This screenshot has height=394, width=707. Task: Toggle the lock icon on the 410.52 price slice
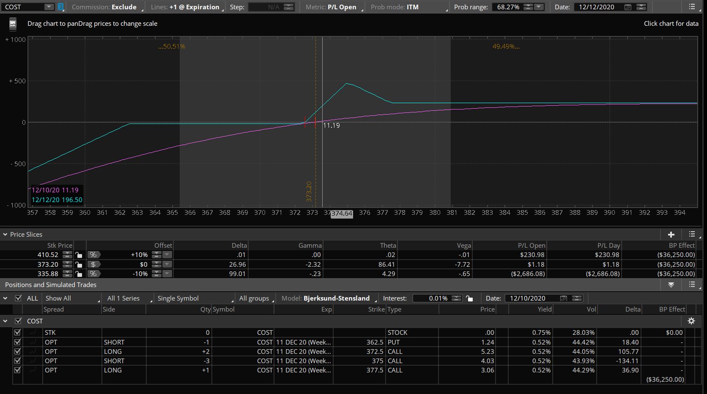coord(79,255)
